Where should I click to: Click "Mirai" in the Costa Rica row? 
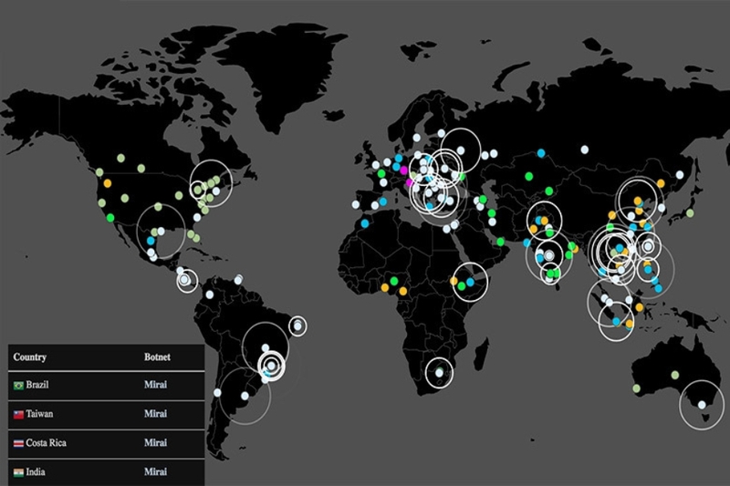[155, 443]
